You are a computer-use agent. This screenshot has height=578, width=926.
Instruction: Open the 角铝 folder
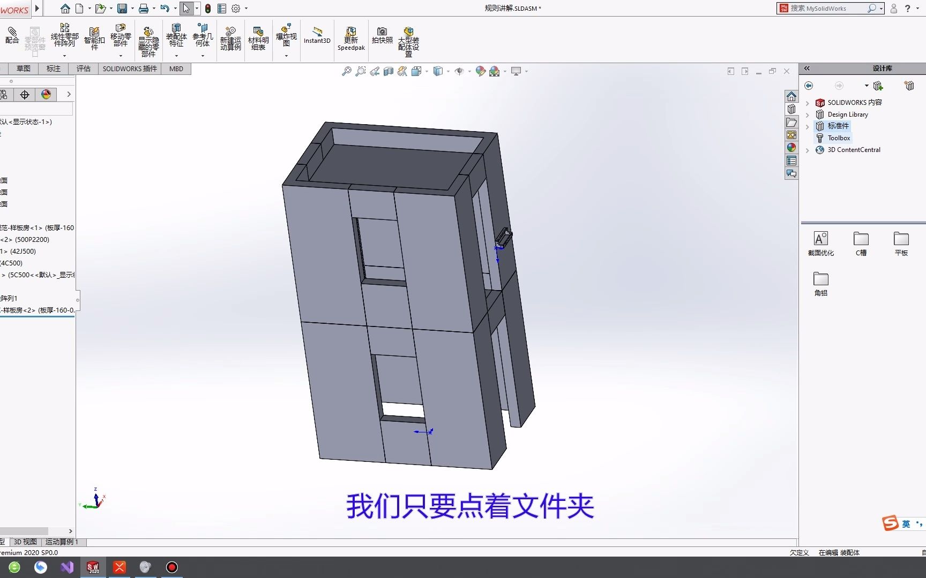coord(821,284)
